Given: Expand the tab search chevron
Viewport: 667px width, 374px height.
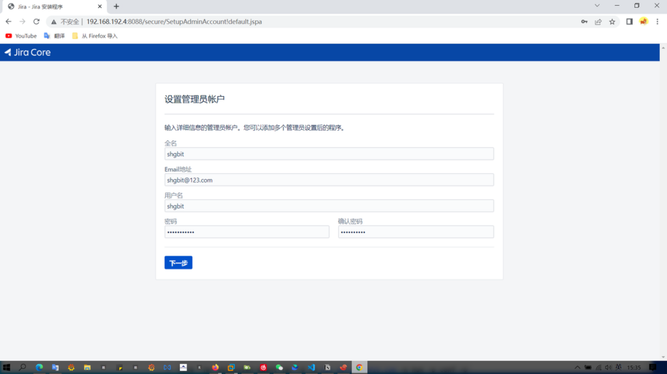Looking at the screenshot, I should [597, 6].
